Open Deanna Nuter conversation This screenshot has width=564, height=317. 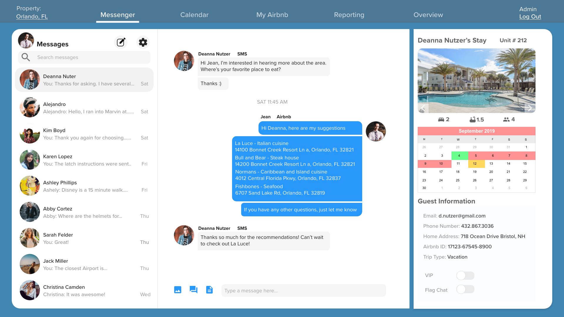[x=84, y=80]
